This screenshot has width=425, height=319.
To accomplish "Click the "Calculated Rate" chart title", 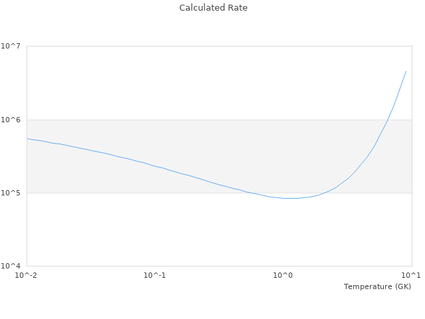I will (x=213, y=8).
